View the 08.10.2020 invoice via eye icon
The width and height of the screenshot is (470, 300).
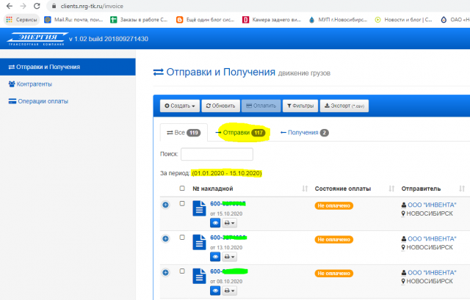[x=216, y=290]
